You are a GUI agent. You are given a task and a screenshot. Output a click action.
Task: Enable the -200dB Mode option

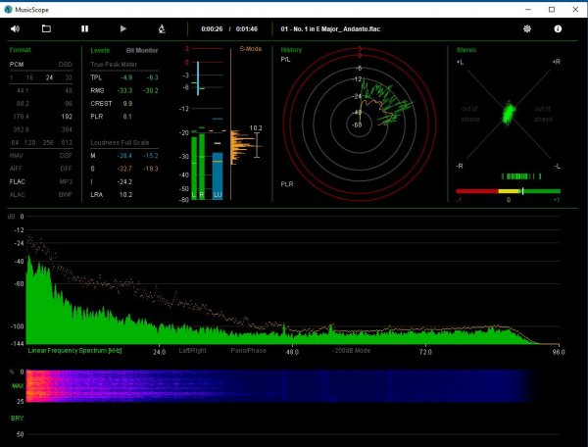352,350
